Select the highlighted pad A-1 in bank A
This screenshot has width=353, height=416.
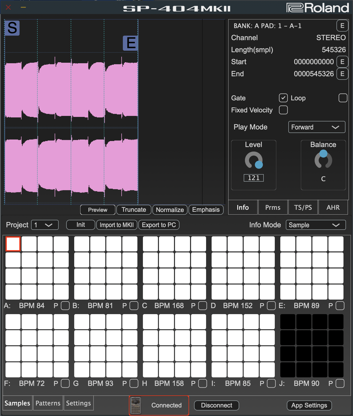13,244
